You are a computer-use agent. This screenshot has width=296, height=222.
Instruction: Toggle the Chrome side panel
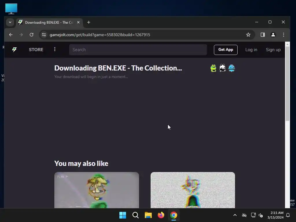262,35
